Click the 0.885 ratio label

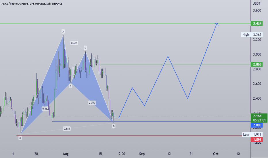pos(67,129)
